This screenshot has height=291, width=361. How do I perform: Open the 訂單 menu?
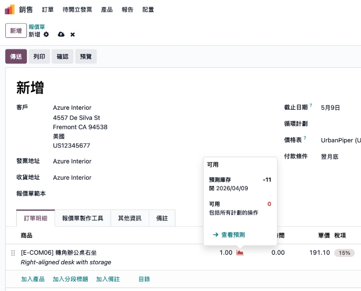pyautogui.click(x=48, y=9)
